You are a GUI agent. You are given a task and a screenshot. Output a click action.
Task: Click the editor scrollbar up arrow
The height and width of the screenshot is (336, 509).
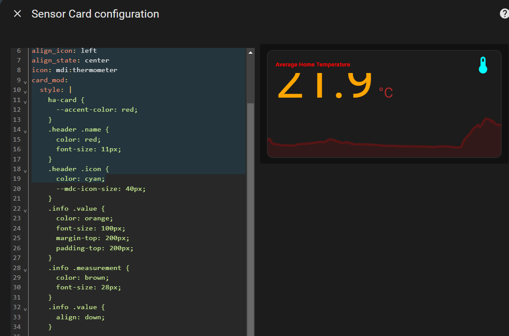[250, 52]
